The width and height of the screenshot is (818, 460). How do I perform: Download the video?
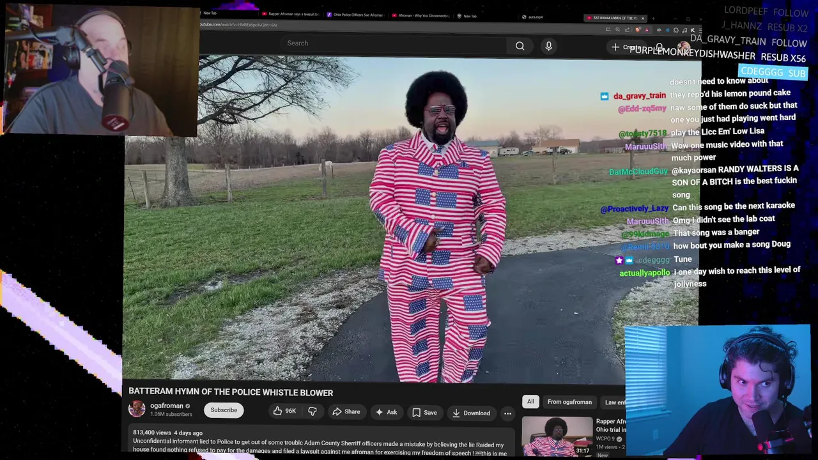(472, 413)
